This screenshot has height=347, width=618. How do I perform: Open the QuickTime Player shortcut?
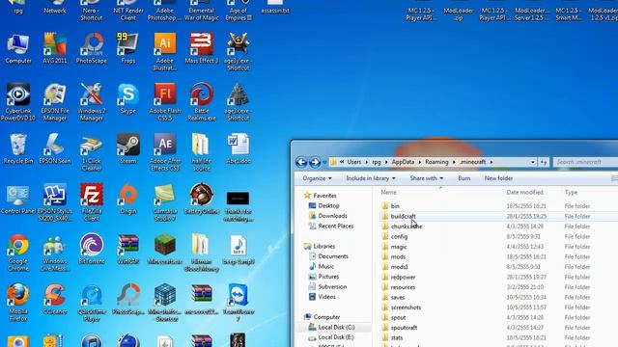click(x=92, y=303)
